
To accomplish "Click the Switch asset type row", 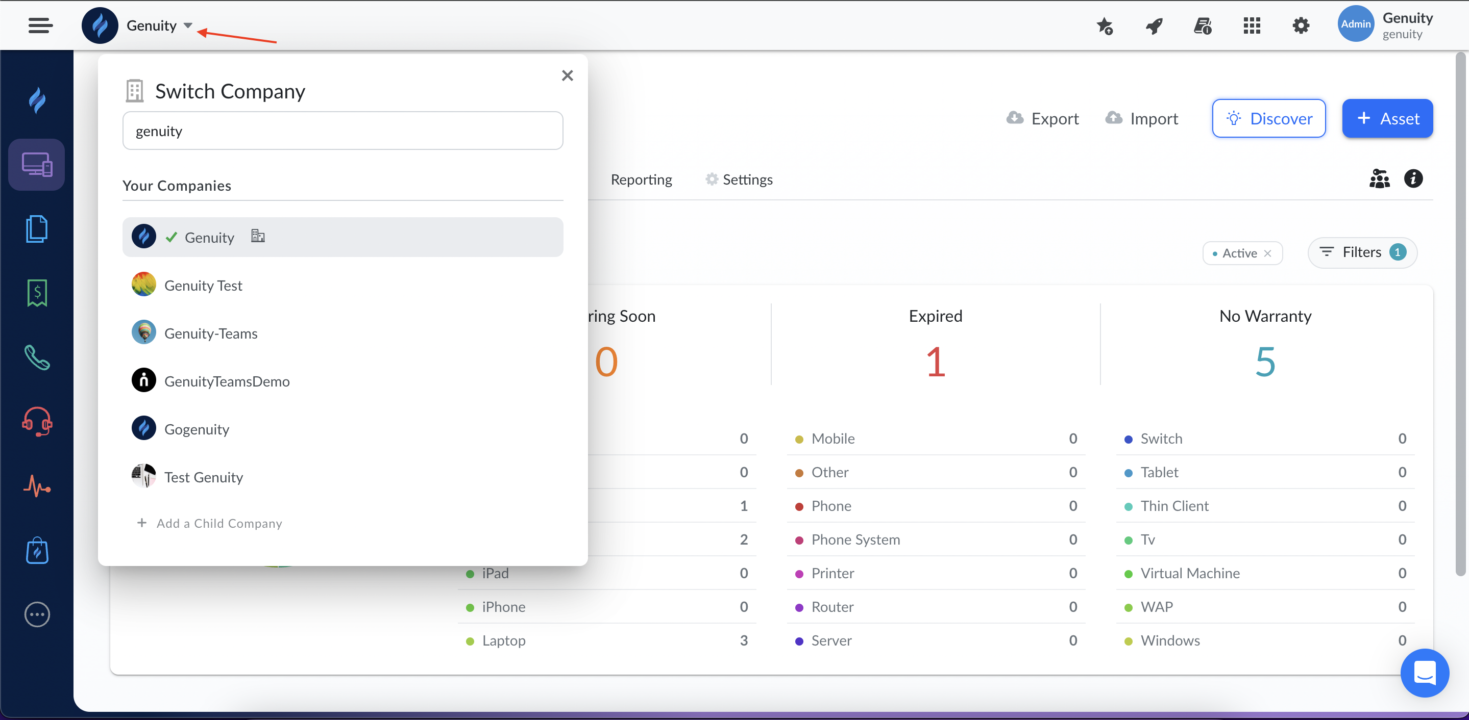I will pos(1265,439).
